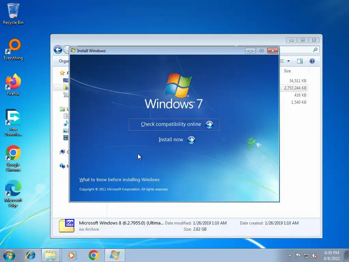The image size is (349, 262).
Task: Open the network status tray icon
Action: [306, 256]
